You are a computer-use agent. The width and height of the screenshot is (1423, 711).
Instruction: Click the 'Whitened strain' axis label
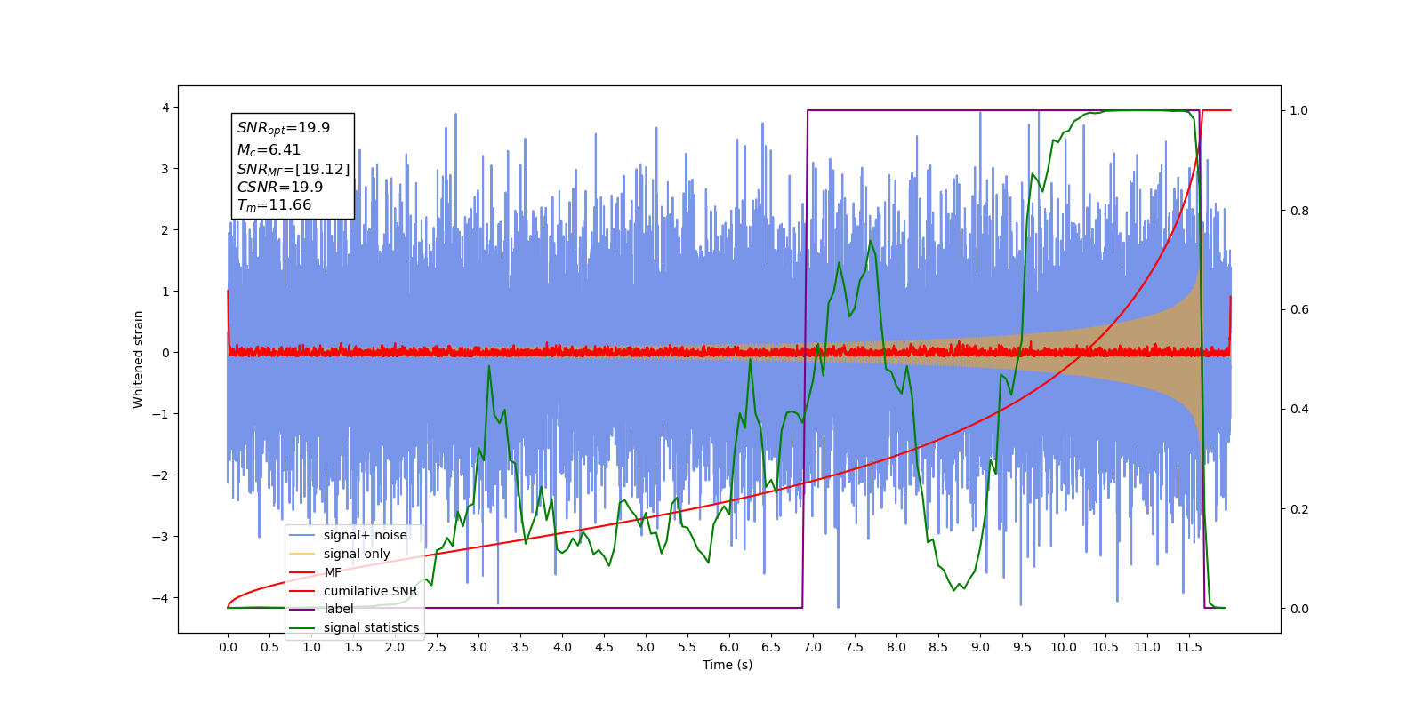coord(138,359)
